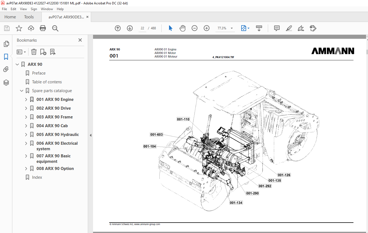Click the stamp tool icon
This screenshot has height=233, width=368.
(313, 28)
